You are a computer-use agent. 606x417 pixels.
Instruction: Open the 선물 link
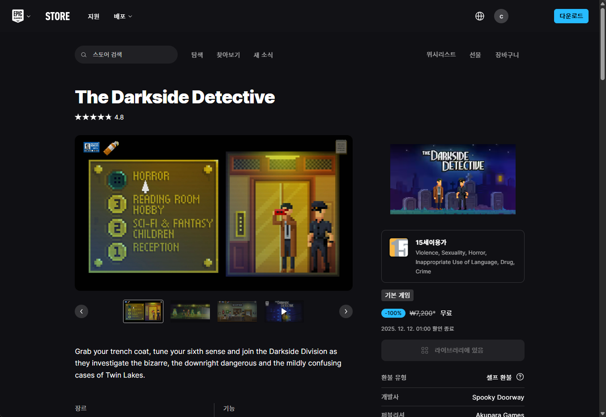(x=475, y=55)
